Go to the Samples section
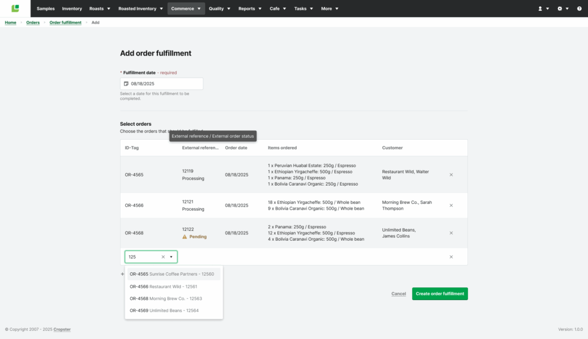This screenshot has height=339, width=588. coord(46,9)
